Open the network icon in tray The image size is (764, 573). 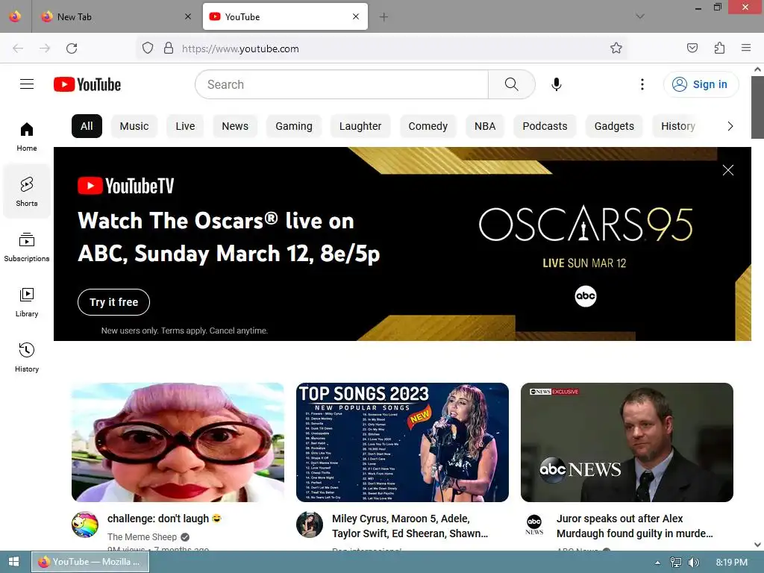pyautogui.click(x=676, y=563)
